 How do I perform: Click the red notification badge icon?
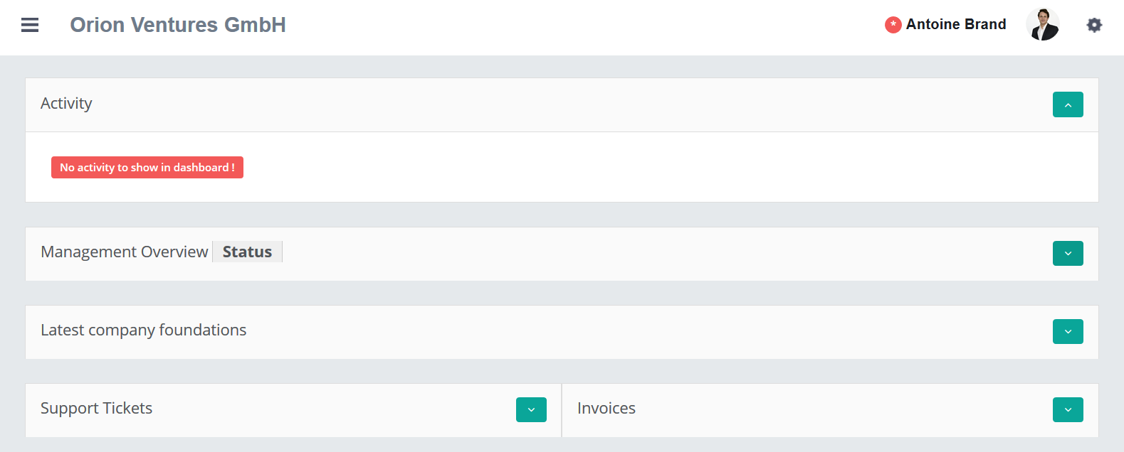tap(893, 25)
